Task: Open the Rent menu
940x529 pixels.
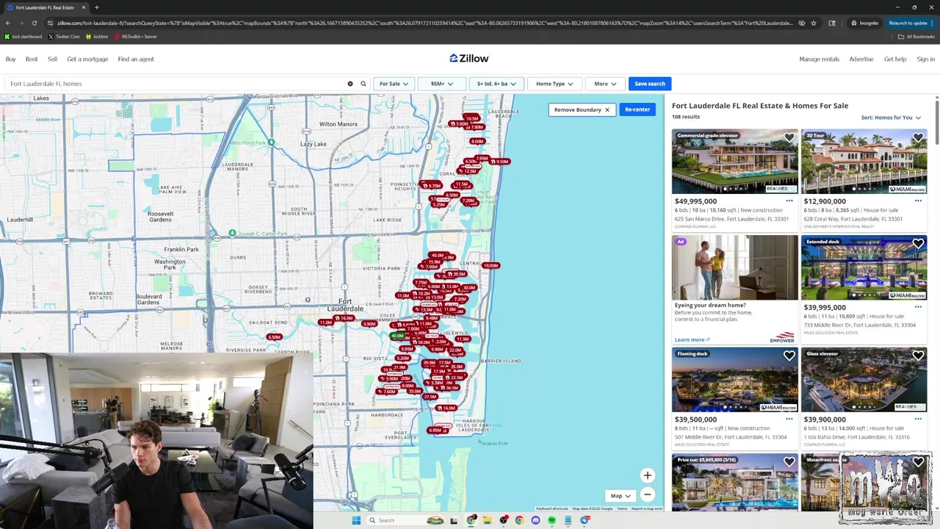Action: 32,59
